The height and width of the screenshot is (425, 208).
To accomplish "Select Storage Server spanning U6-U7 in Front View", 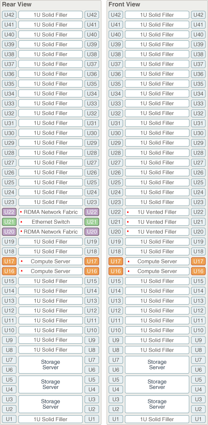I will (x=157, y=364).
